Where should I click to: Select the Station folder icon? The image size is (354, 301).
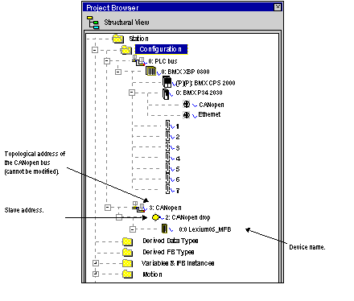(x=118, y=39)
